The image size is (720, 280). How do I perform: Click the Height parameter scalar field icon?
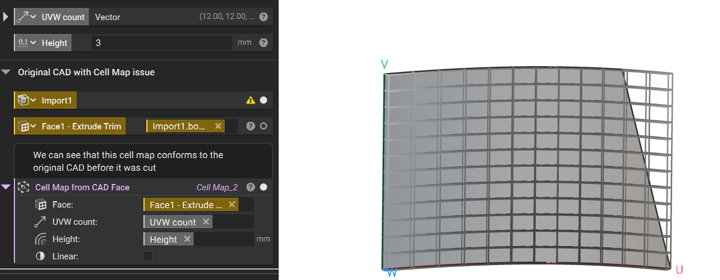click(x=40, y=239)
